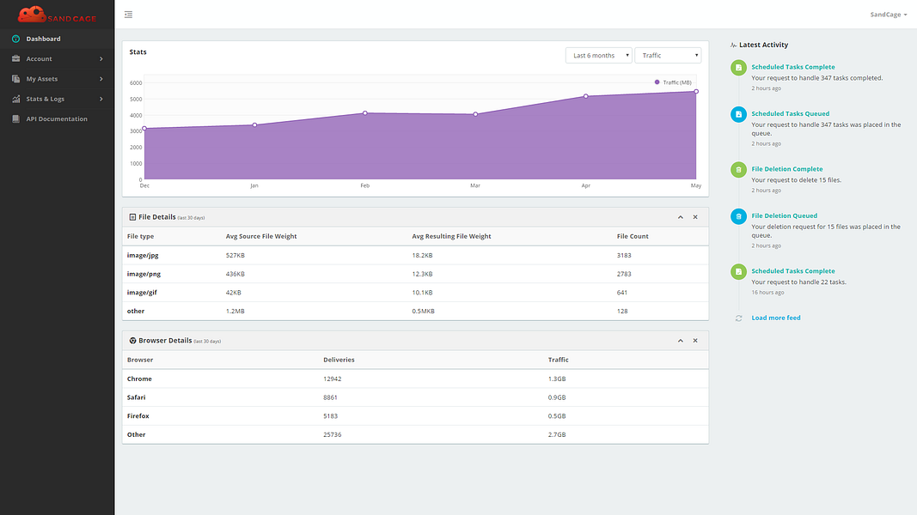Viewport: 917px width, 515px height.
Task: Open the Traffic metric dropdown
Action: point(667,56)
